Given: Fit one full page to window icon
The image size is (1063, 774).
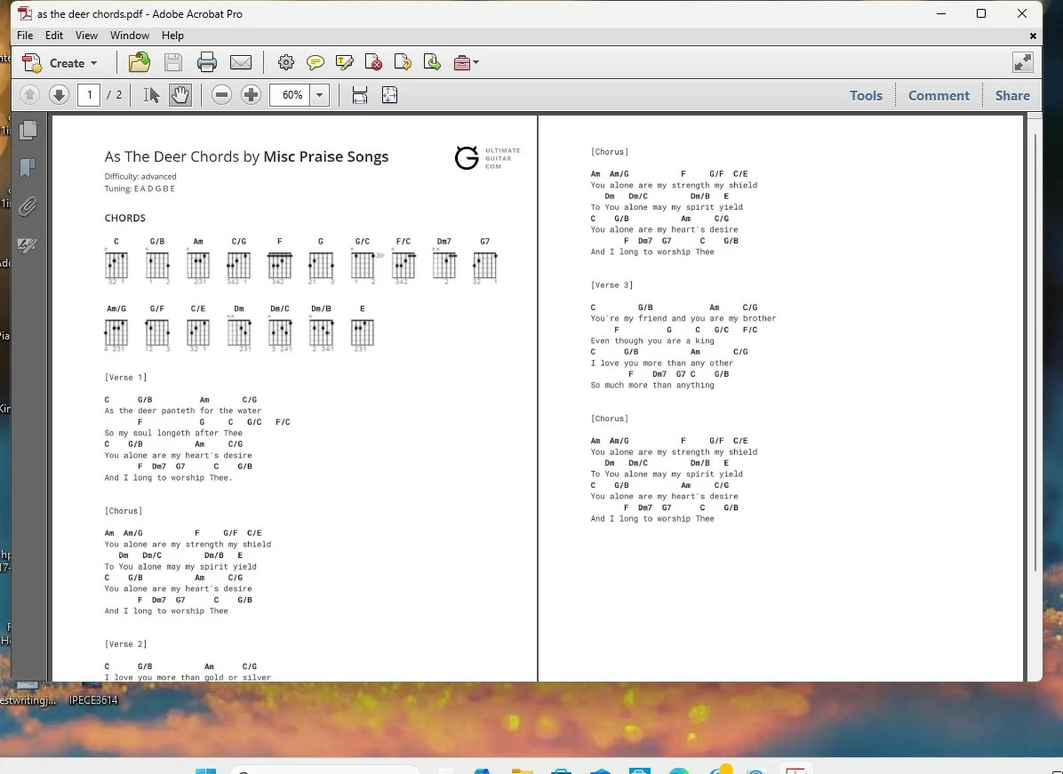Looking at the screenshot, I should click(390, 95).
